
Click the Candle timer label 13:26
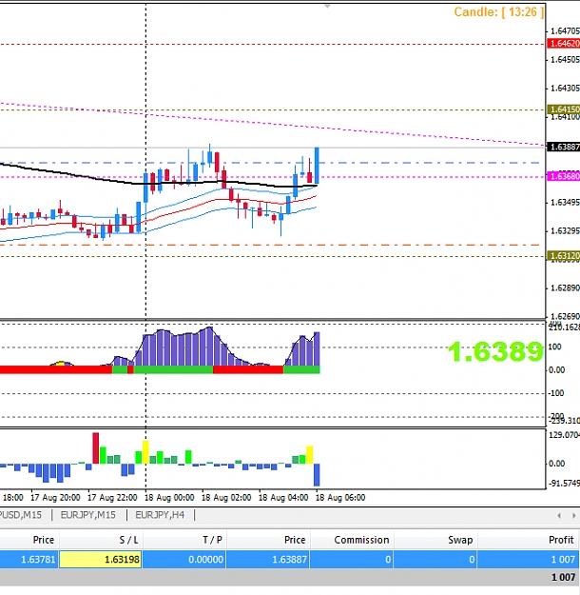pyautogui.click(x=499, y=12)
